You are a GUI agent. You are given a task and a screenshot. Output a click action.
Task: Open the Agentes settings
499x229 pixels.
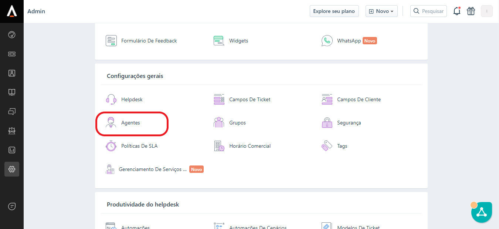point(130,123)
